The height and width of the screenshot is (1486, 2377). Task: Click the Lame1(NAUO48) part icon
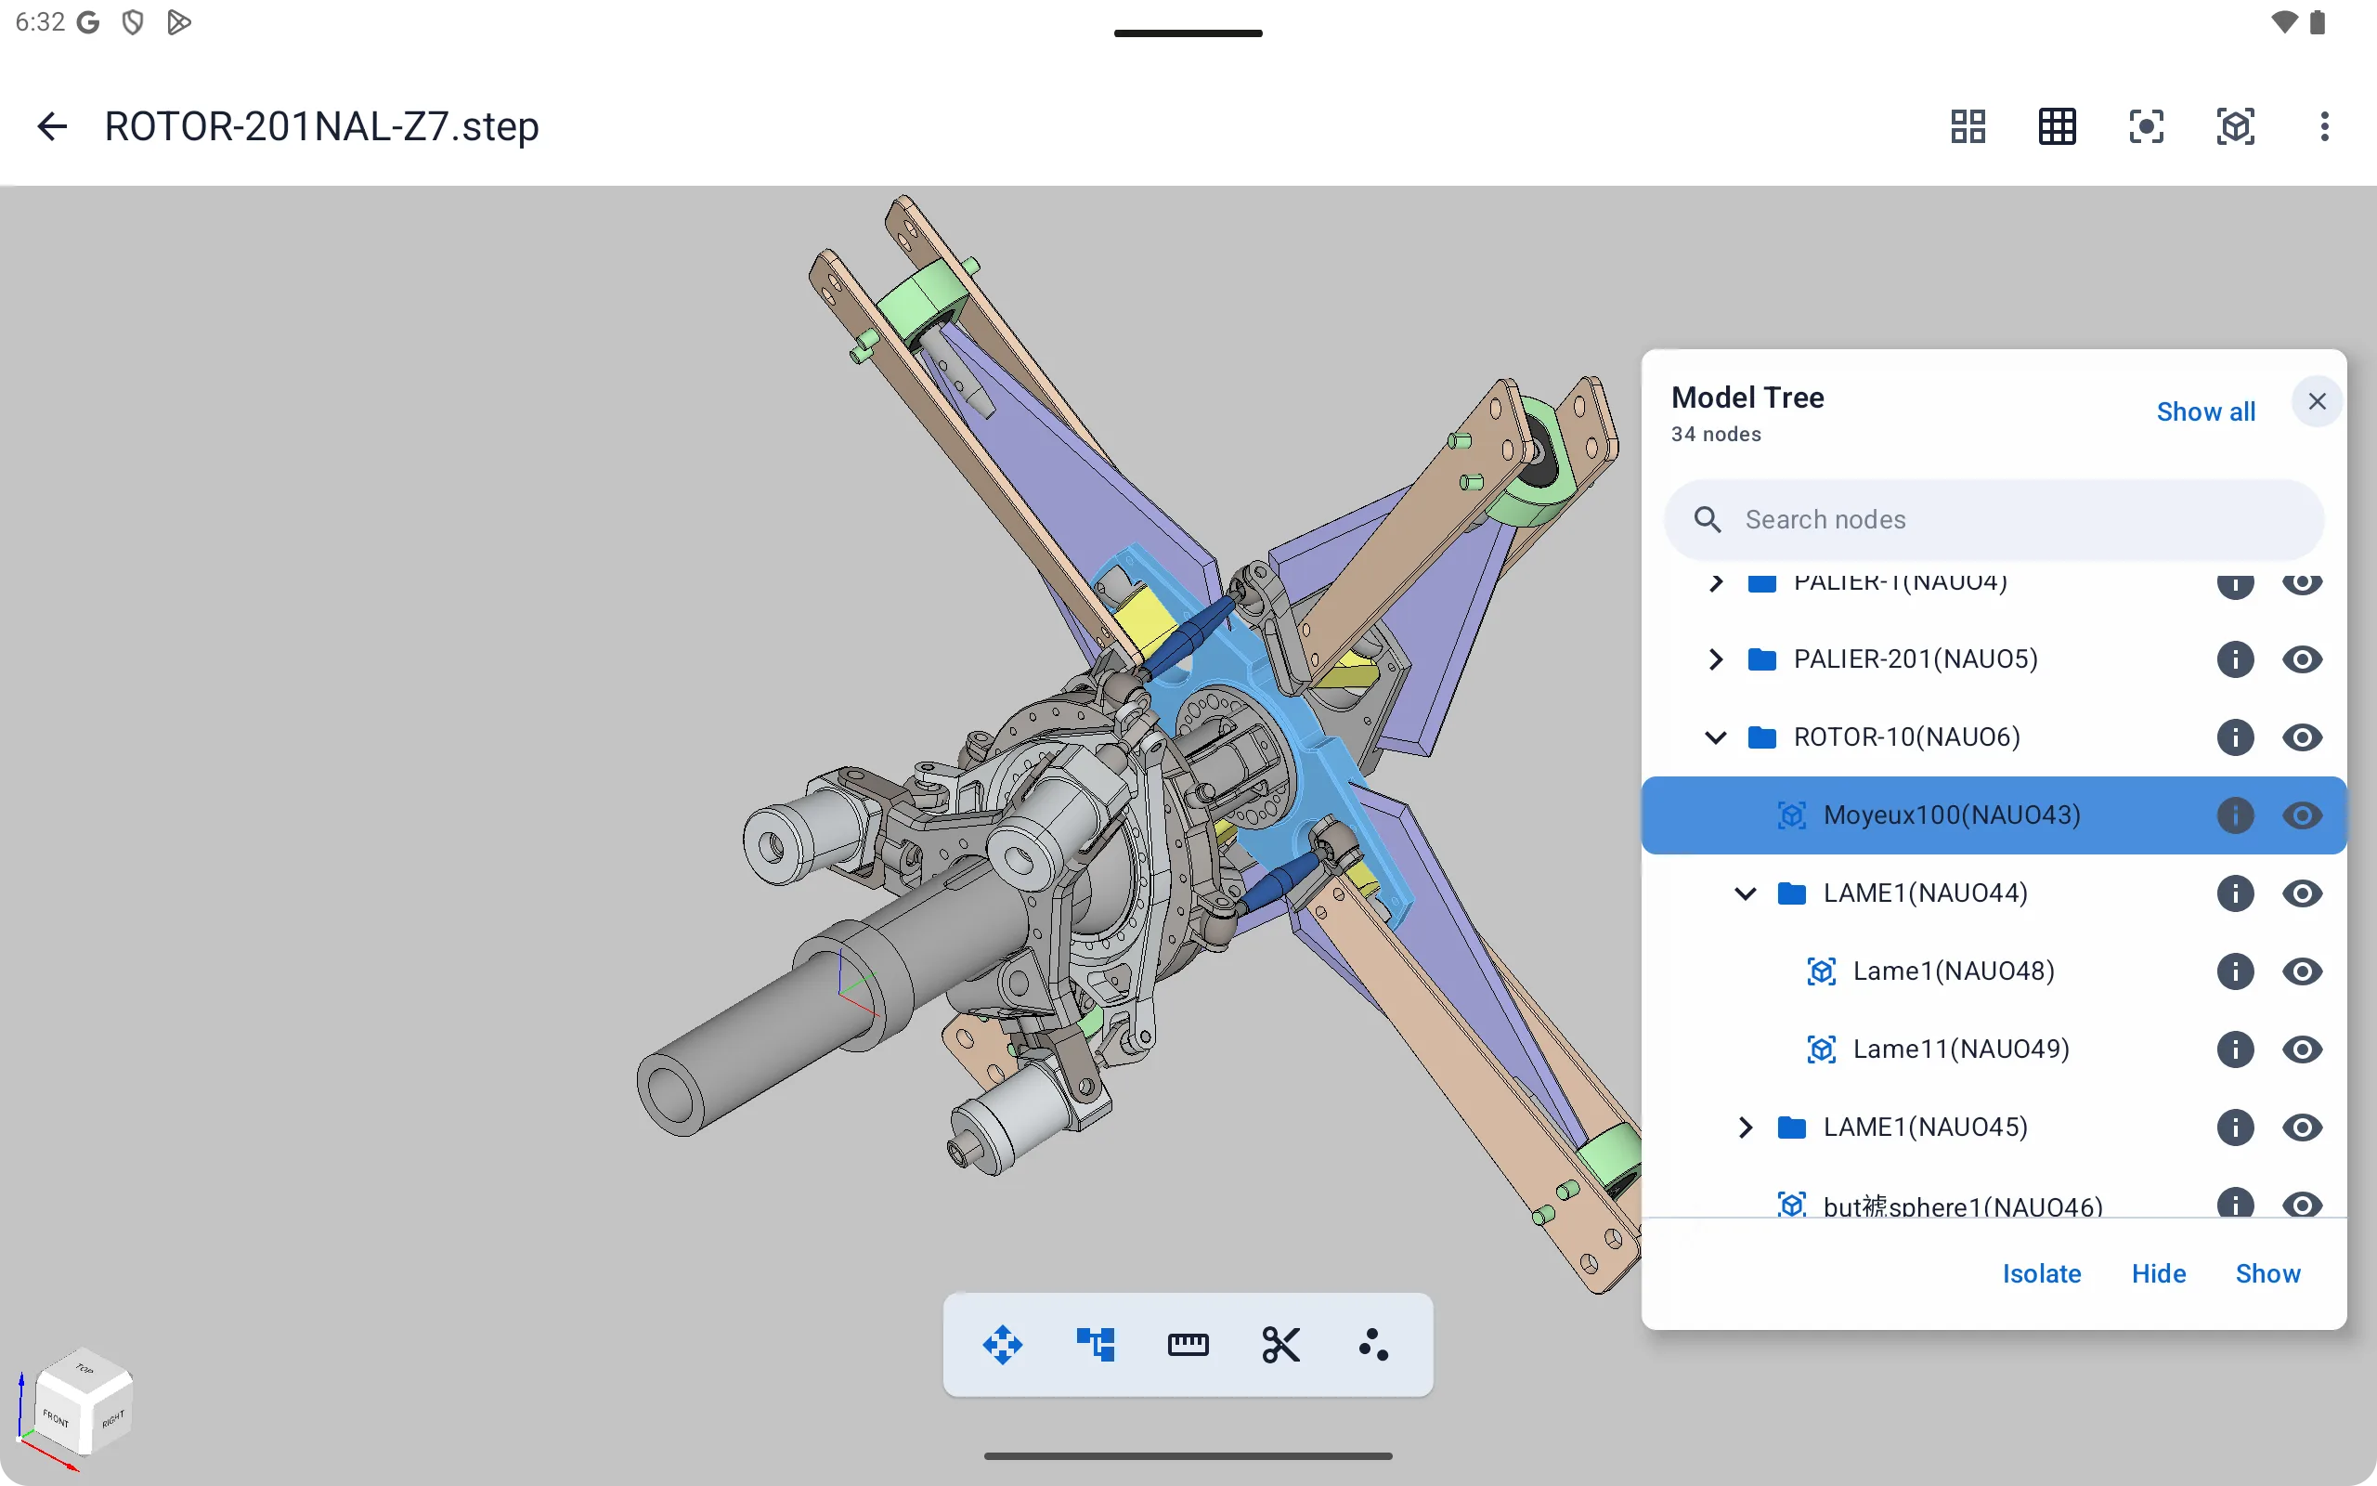1821,971
